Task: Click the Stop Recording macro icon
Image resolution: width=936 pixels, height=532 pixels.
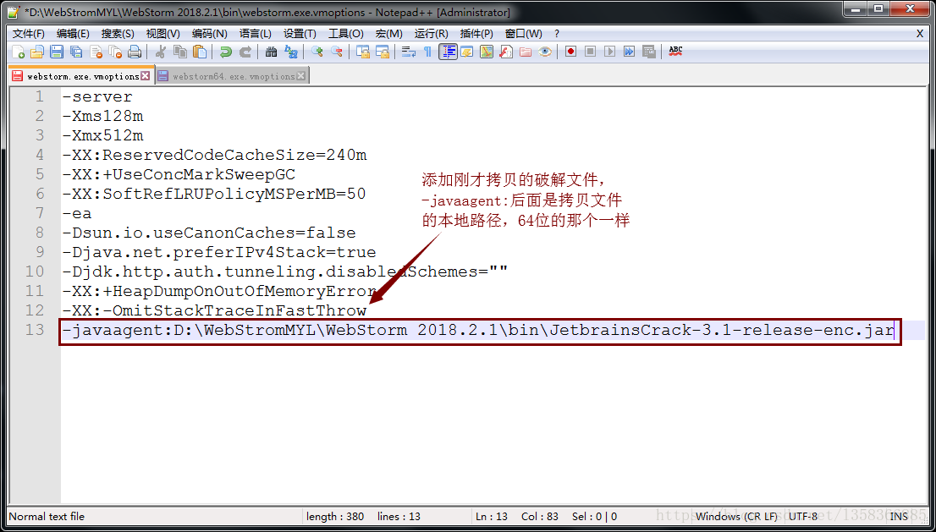Action: (591, 52)
